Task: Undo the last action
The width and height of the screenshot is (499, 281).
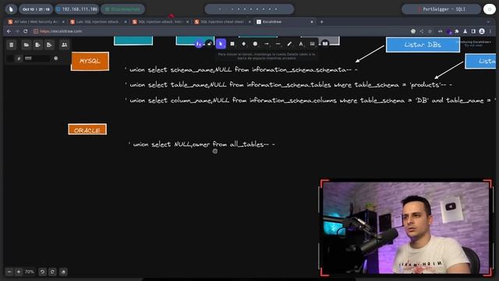Action: (42, 272)
